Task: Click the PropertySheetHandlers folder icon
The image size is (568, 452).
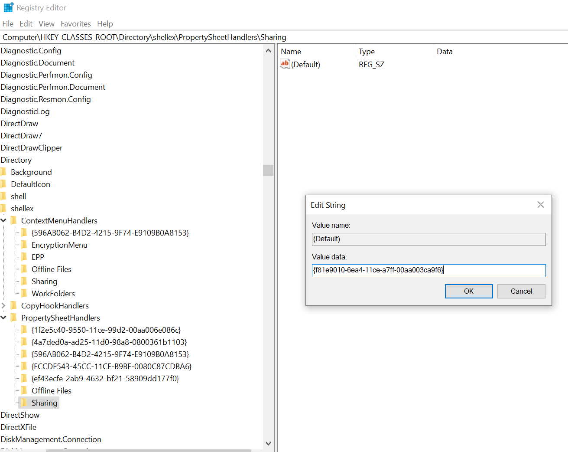Action: (x=14, y=318)
